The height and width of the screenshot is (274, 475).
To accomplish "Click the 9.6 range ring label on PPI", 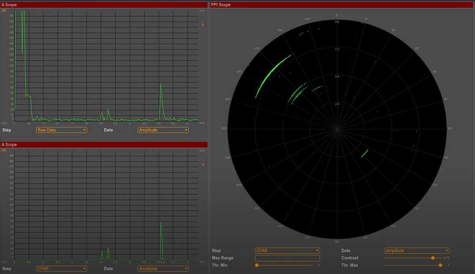I will click(x=337, y=22).
